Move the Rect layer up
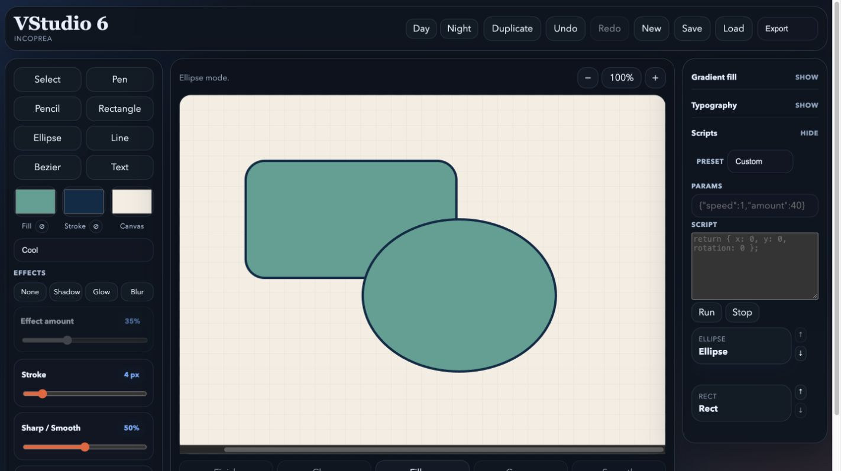Viewport: 841px width, 471px height. 801,392
